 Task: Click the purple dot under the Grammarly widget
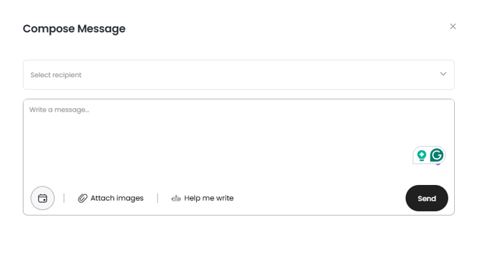[x=438, y=164]
